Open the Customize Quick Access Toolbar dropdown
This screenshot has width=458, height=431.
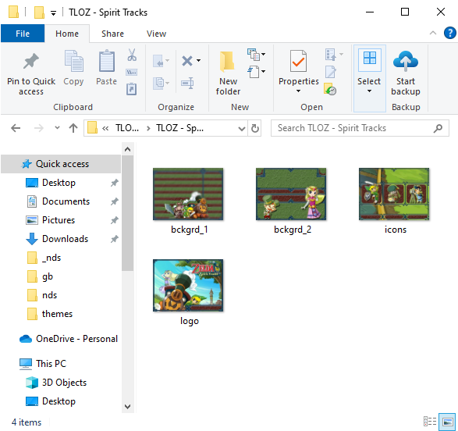point(53,12)
